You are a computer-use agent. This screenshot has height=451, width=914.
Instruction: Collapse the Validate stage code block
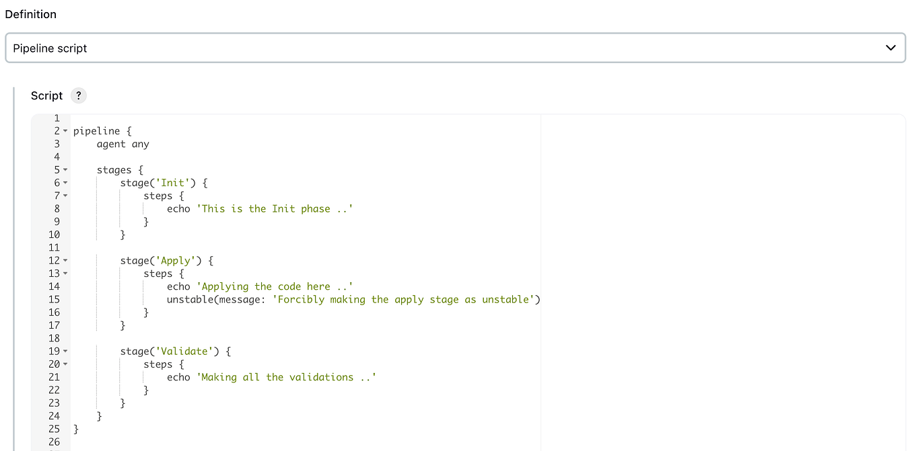[64, 351]
